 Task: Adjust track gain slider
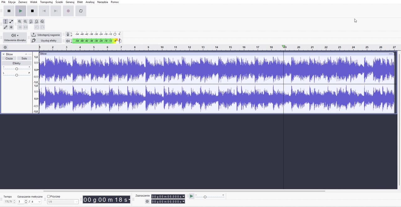17,69
